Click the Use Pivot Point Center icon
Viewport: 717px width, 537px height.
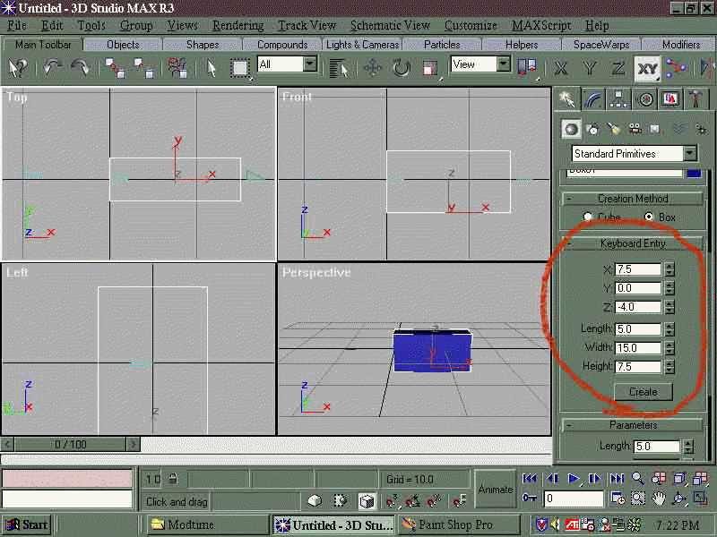click(527, 68)
